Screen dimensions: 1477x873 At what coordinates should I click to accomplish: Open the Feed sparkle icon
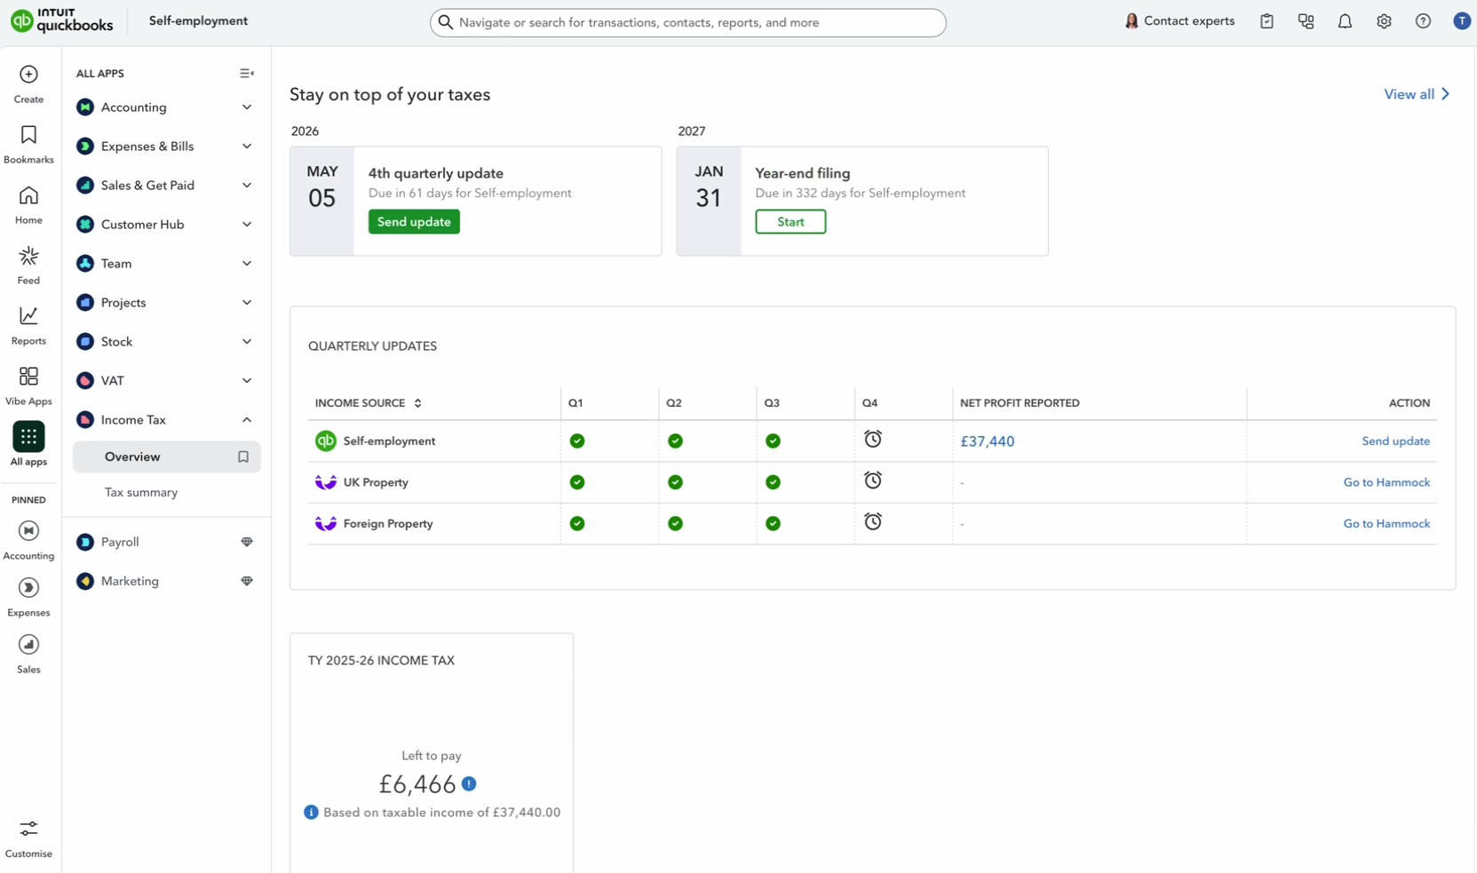click(x=28, y=257)
